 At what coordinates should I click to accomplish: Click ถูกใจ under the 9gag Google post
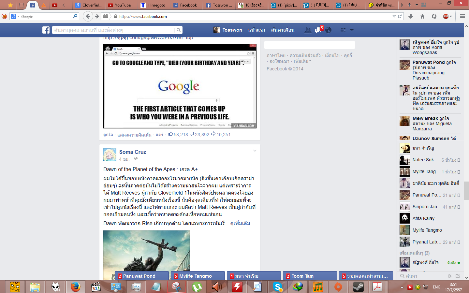tap(108, 135)
